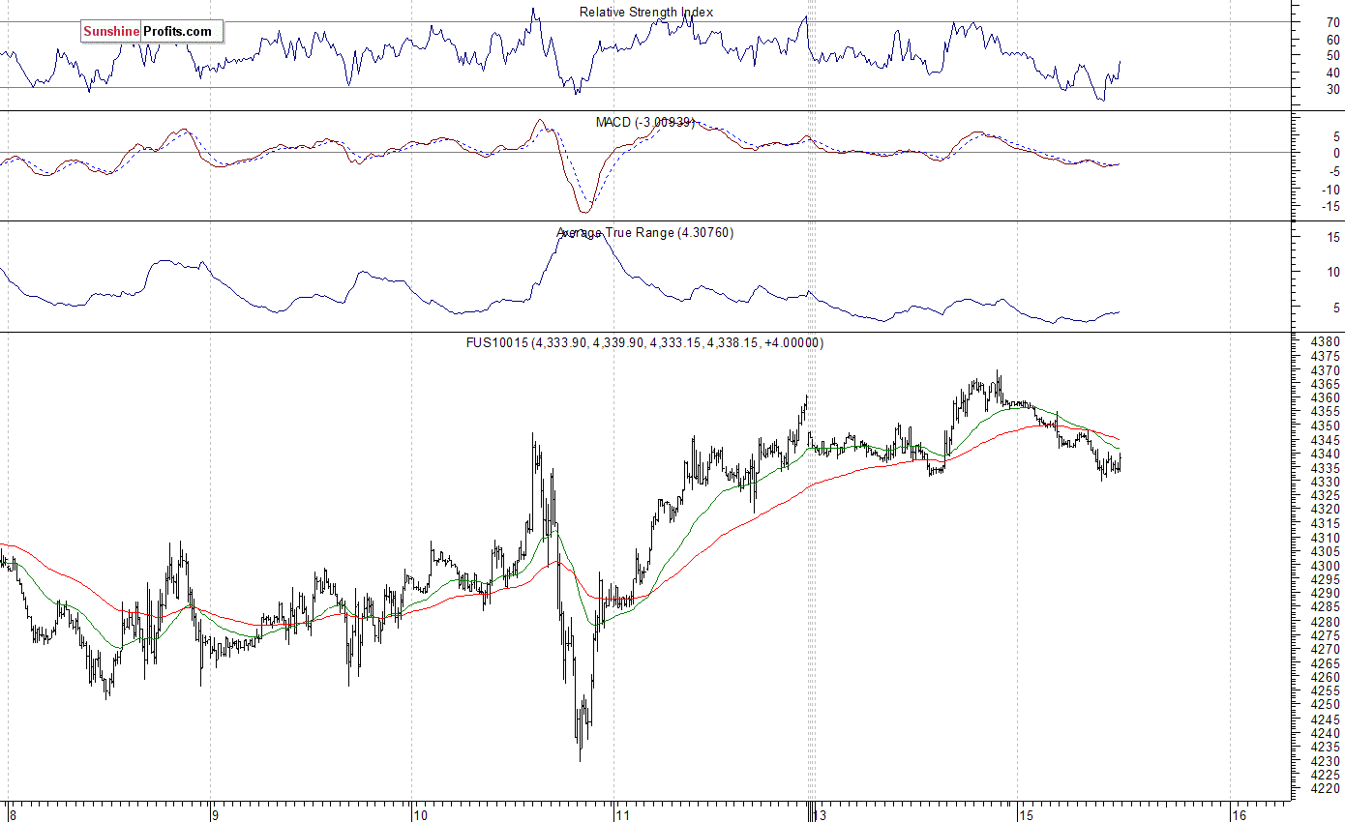
Task: Click the price axis label 4380
Action: (1326, 341)
